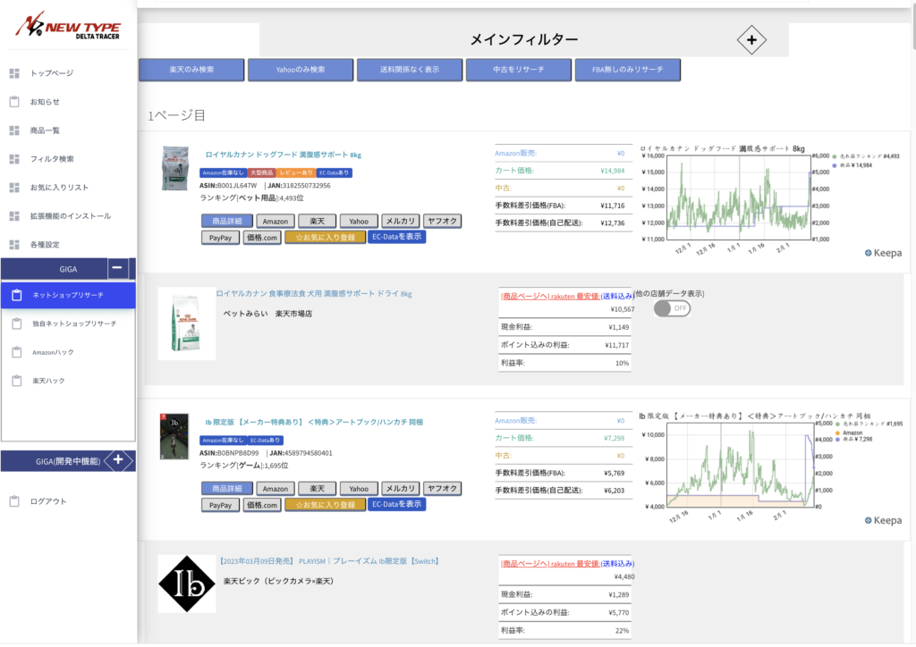Click the 中古をリサーチ filter button
The width and height of the screenshot is (916, 647).
pyautogui.click(x=519, y=70)
